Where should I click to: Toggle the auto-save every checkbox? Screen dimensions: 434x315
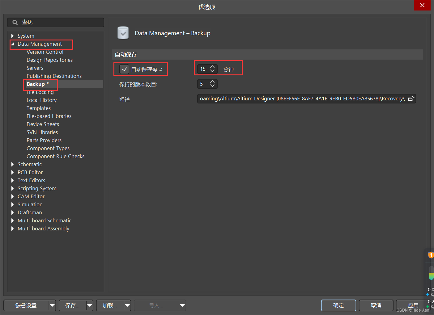(124, 69)
